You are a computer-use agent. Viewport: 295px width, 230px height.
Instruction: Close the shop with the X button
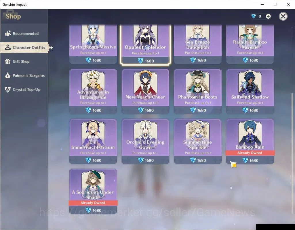(x=283, y=16)
